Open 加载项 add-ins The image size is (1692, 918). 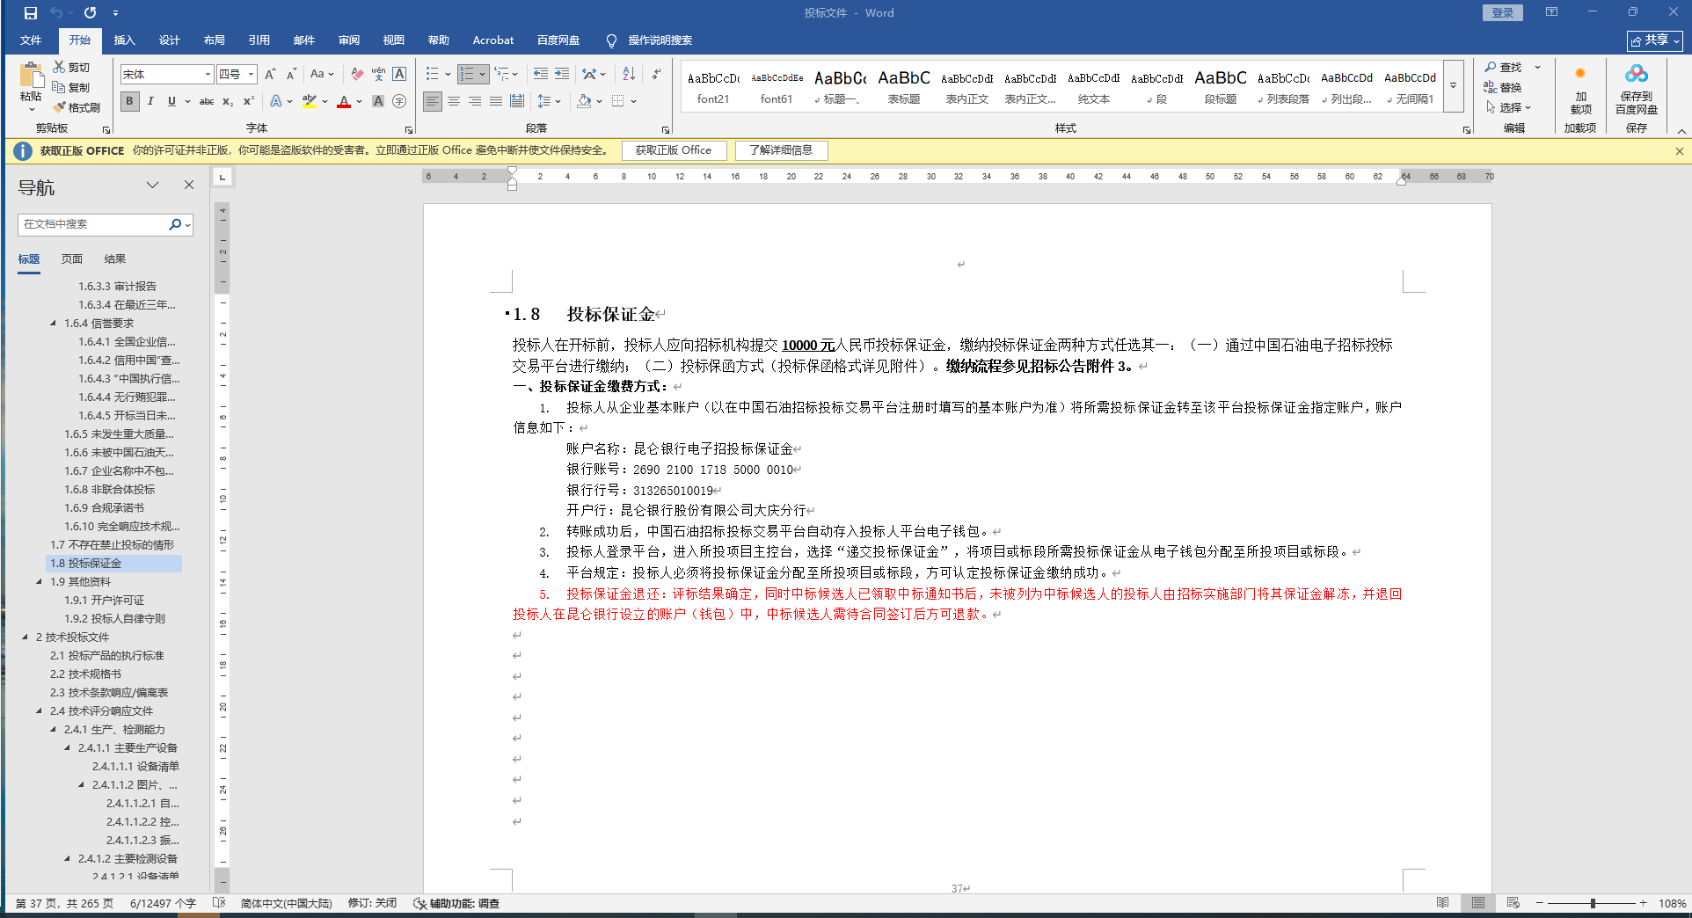1580,91
